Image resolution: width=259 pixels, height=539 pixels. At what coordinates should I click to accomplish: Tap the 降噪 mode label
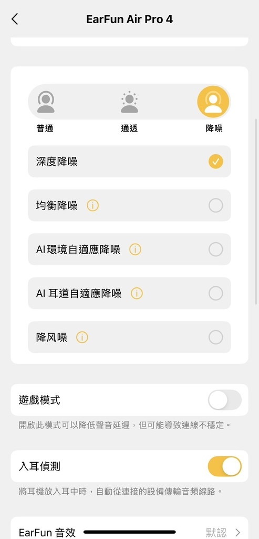(x=214, y=128)
